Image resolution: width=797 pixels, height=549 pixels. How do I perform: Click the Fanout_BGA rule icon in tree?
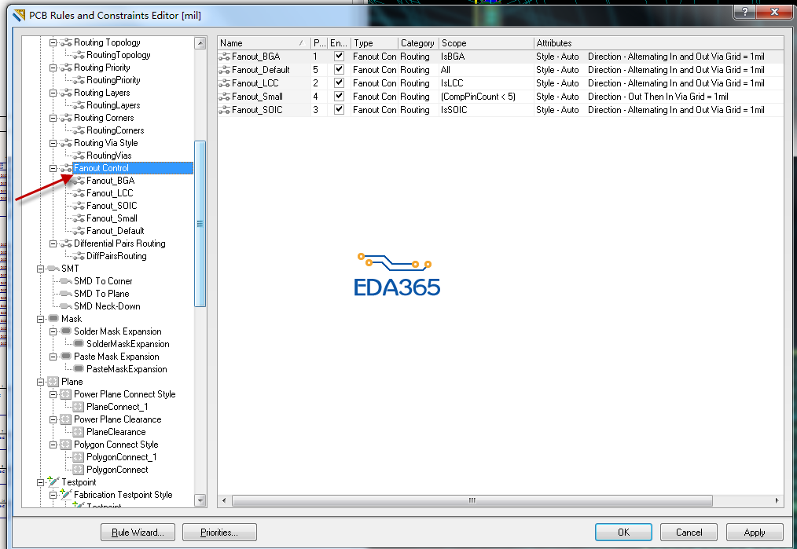(x=79, y=181)
